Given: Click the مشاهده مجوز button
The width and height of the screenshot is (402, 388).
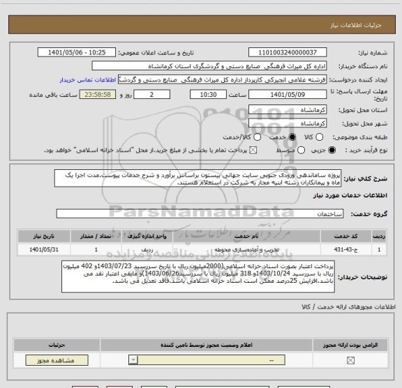Looking at the screenshot, I should coord(57,360).
